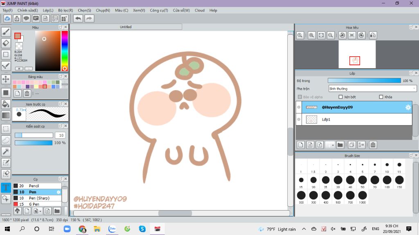Open the Pha trộn blend mode dropdown
Viewport: 419px width, 235px height.
pyautogui.click(x=372, y=89)
